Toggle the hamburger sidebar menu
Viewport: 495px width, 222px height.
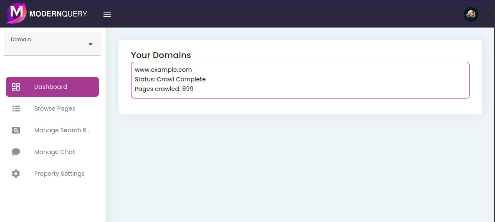107,14
